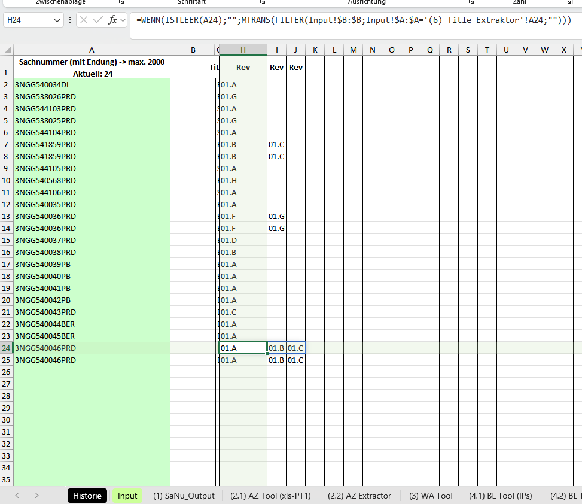This screenshot has height=504, width=582.
Task: Click the Rev header in column H
Action: coord(243,67)
